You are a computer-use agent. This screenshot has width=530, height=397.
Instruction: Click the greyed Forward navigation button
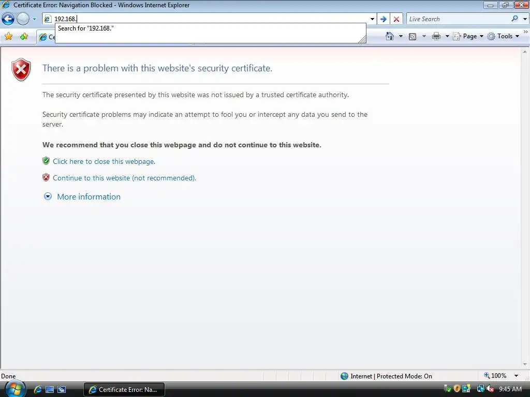(x=23, y=19)
